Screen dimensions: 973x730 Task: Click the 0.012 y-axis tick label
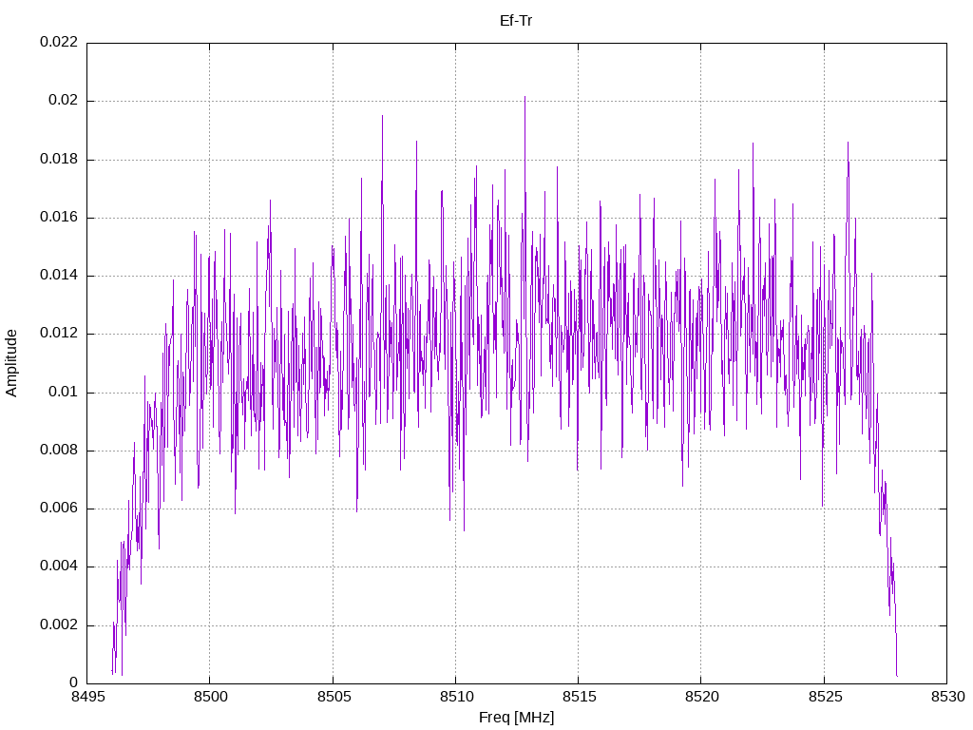(59, 334)
